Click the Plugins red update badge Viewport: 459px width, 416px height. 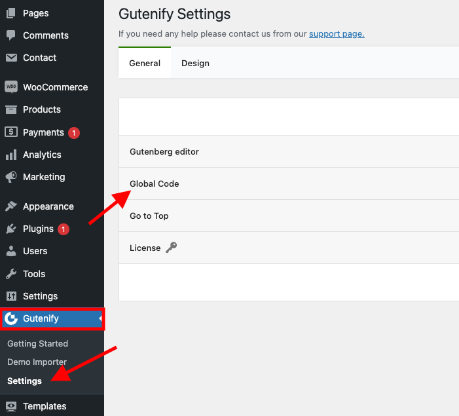pyautogui.click(x=64, y=229)
